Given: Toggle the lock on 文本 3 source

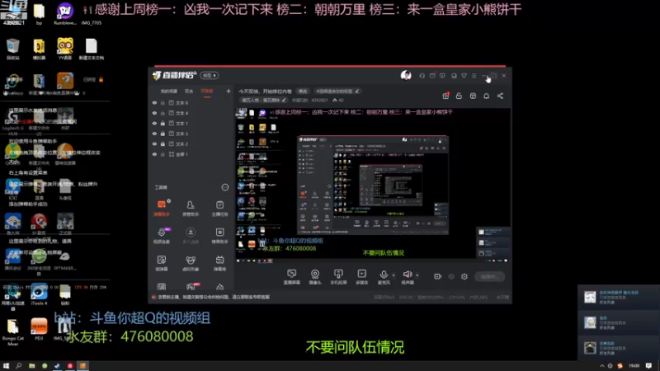Looking at the screenshot, I should pyautogui.click(x=163, y=134).
